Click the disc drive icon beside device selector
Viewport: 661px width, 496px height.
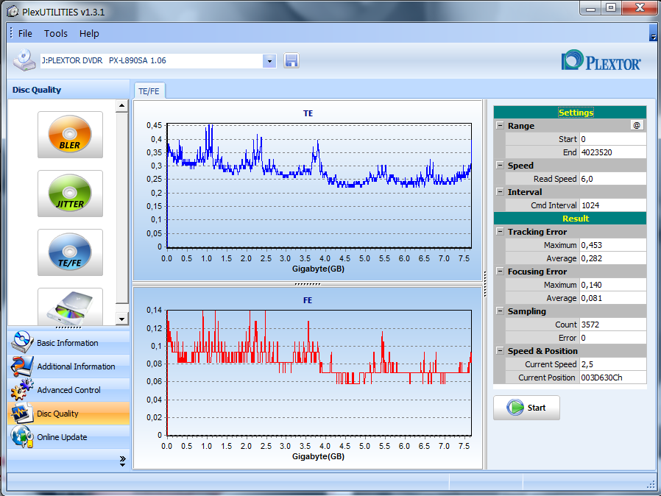pos(24,60)
